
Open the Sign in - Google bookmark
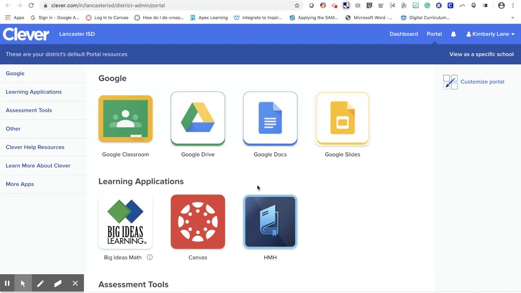(55, 17)
